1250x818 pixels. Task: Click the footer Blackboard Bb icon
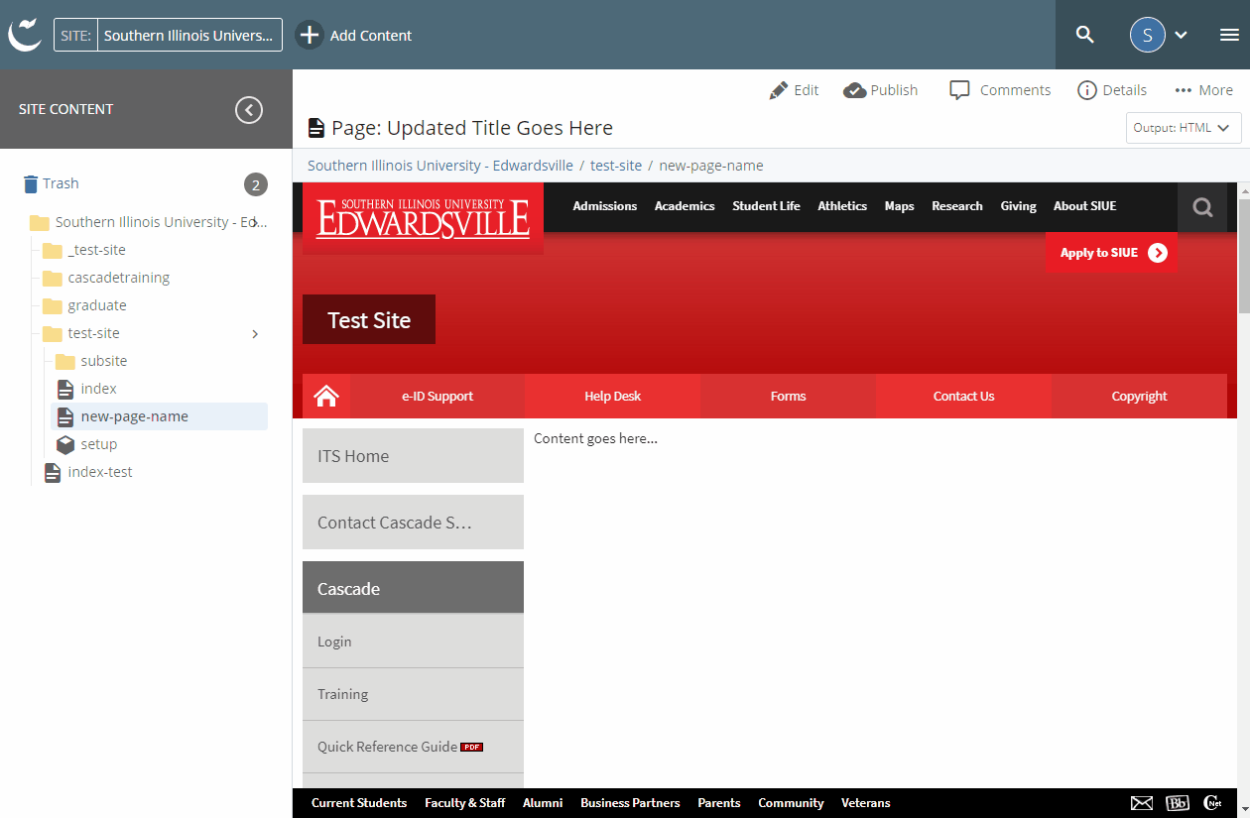pos(1178,803)
